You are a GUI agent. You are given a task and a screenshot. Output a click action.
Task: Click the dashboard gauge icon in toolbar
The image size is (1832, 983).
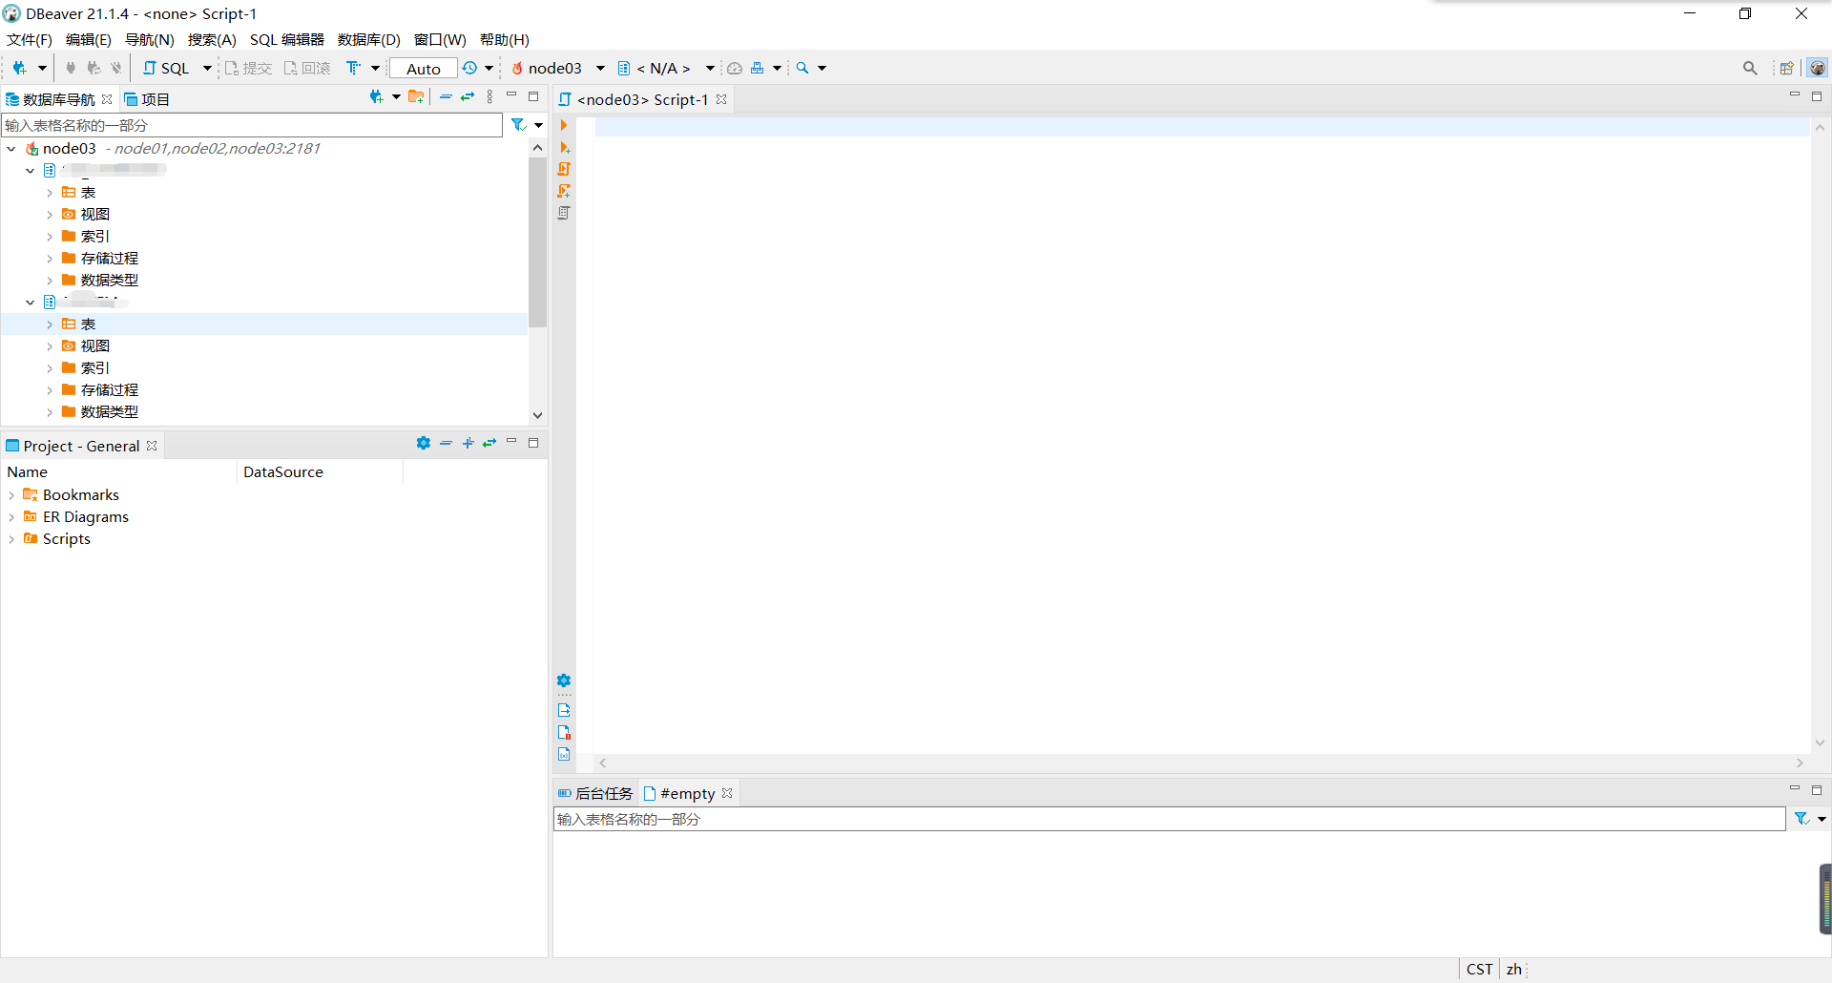[735, 68]
